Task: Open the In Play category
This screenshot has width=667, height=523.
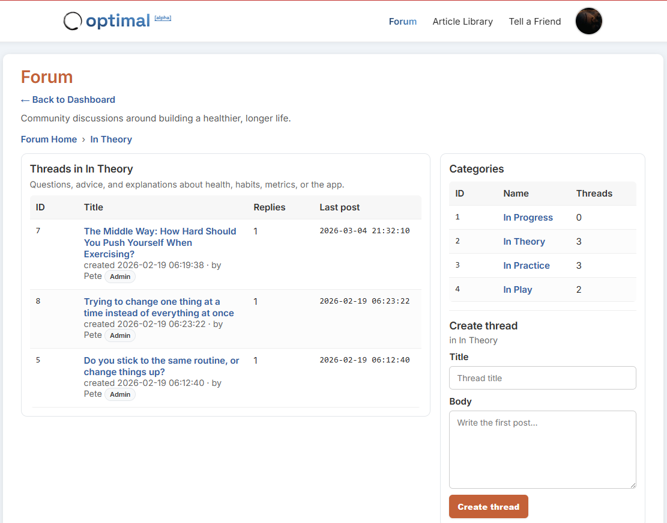Action: click(518, 289)
